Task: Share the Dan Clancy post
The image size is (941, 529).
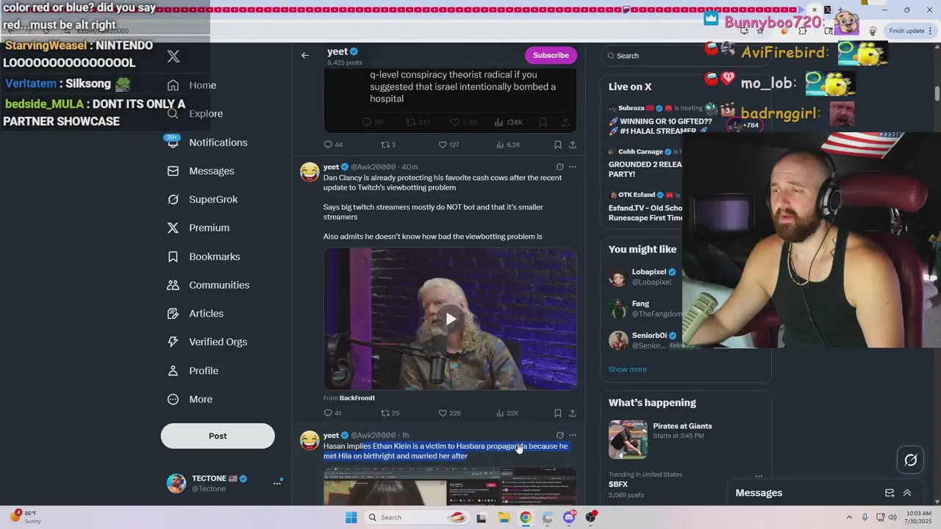Action: pos(573,413)
